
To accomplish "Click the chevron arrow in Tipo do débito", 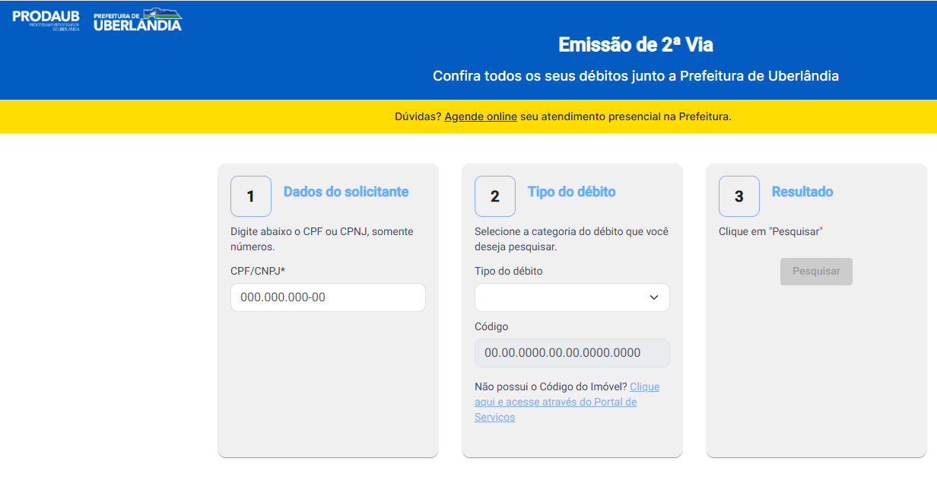I will coord(653,297).
